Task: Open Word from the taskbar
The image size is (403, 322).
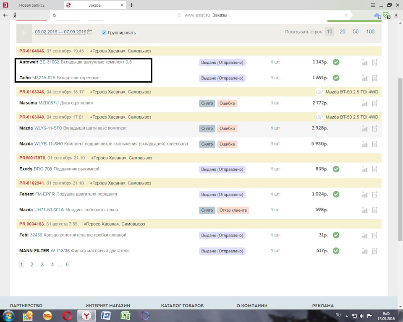Action: click(106, 316)
